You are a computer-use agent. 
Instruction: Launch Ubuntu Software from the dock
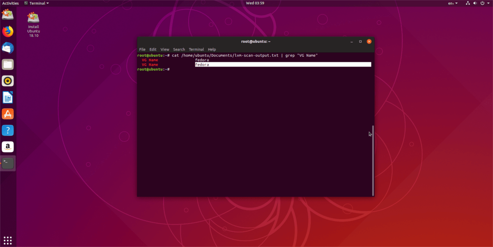tap(8, 114)
